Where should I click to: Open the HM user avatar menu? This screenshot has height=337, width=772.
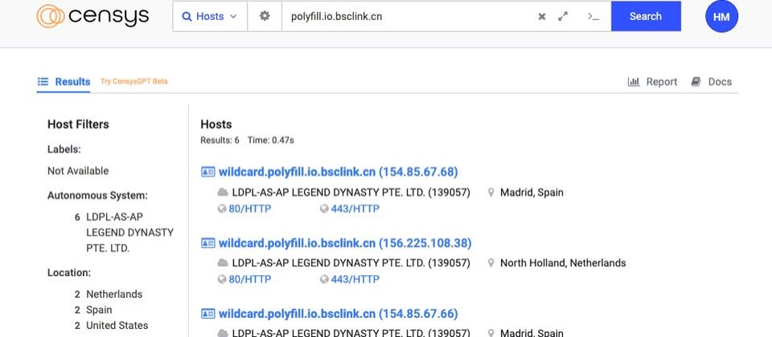pyautogui.click(x=721, y=17)
